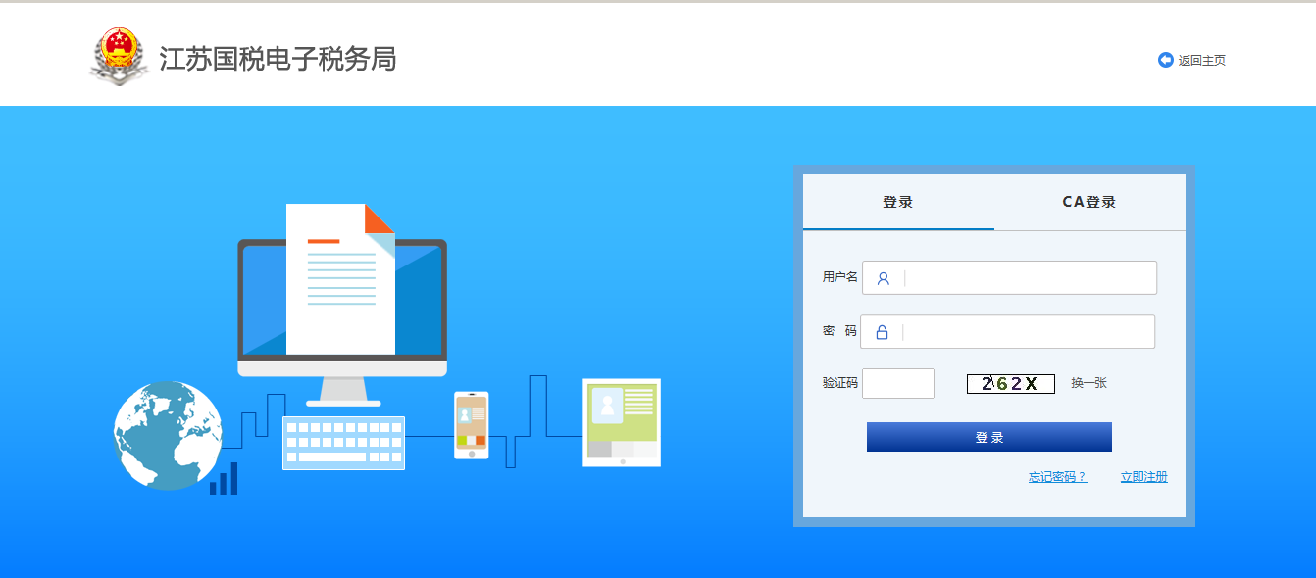The image size is (1316, 578).
Task: Click the padlock icon in password field
Action: pyautogui.click(x=882, y=332)
